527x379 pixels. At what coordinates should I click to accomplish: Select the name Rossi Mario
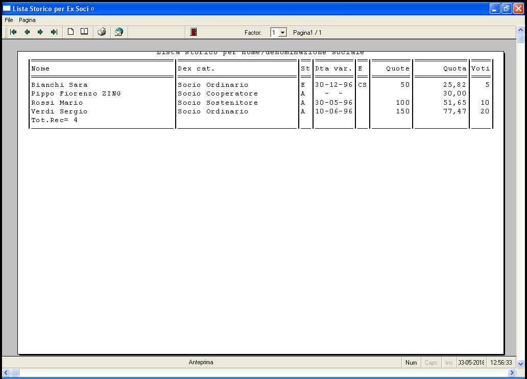point(57,103)
